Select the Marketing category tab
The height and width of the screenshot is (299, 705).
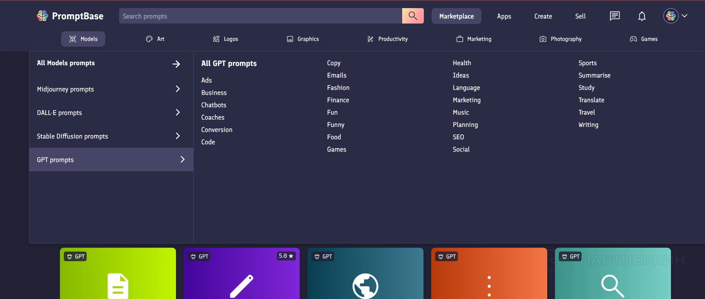click(x=474, y=39)
